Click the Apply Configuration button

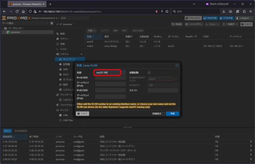click(x=138, y=31)
